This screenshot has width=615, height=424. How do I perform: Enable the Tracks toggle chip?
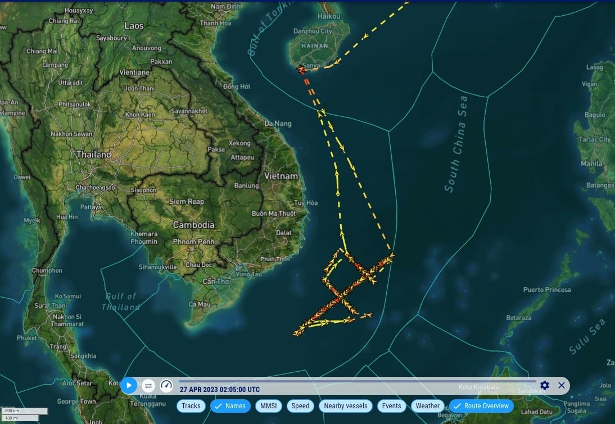191,406
